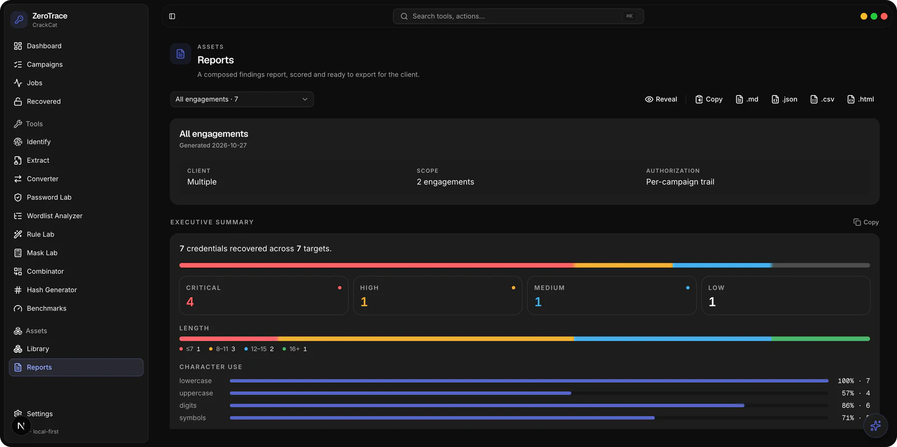
Task: Open the Extract tool
Action: [x=76, y=160]
